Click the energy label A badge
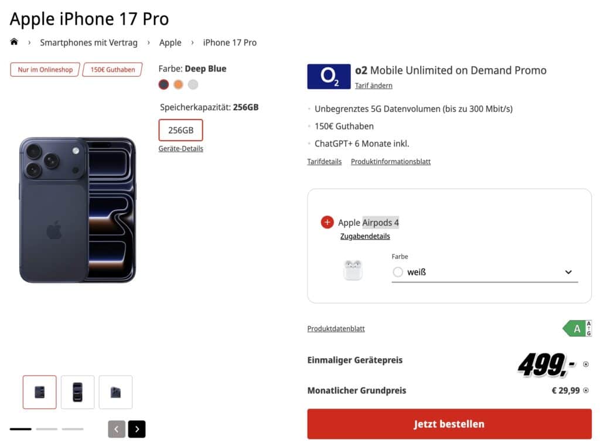The height and width of the screenshot is (446, 600). tap(577, 329)
